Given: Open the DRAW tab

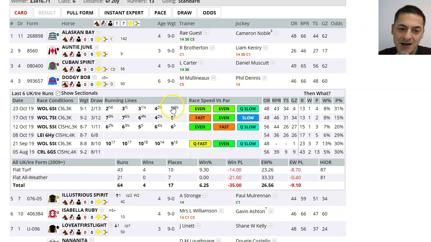Looking at the screenshot, I should (185, 13).
